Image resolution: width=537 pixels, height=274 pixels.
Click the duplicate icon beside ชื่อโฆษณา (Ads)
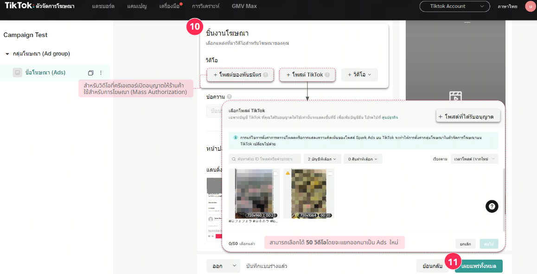pyautogui.click(x=91, y=73)
